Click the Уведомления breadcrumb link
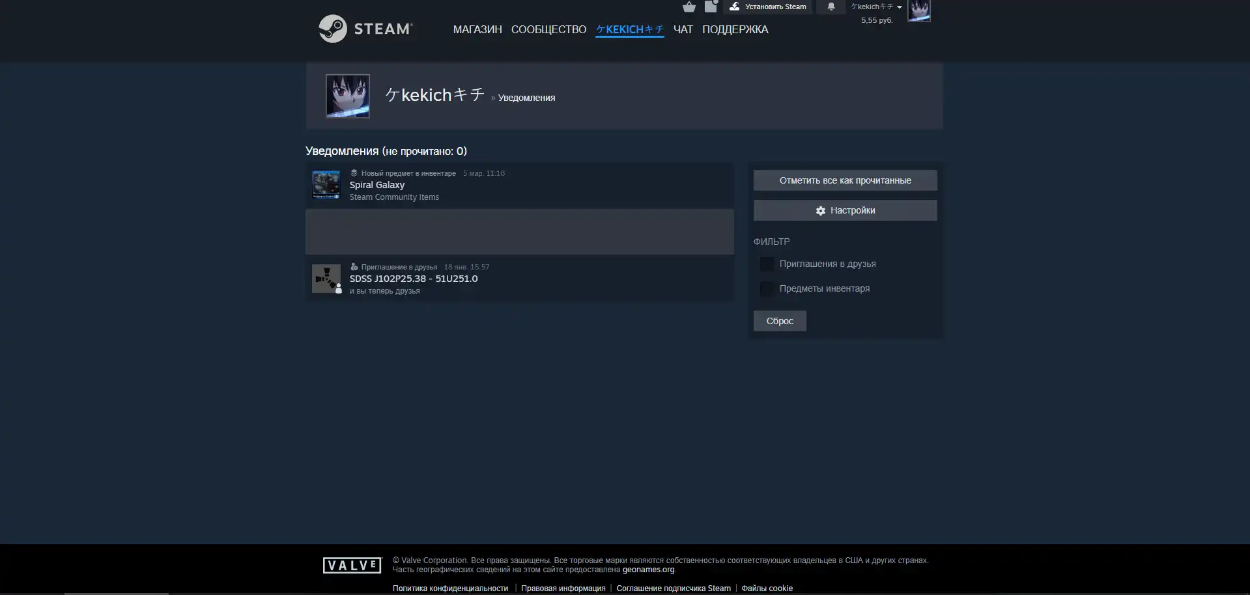Screen dimensions: 1250x595 tap(526, 98)
